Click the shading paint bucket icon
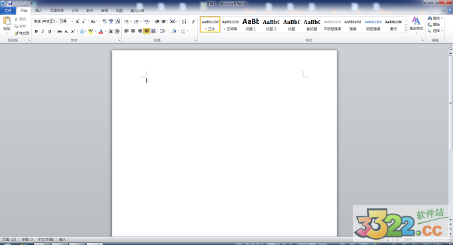453x245 pixels. click(x=174, y=31)
